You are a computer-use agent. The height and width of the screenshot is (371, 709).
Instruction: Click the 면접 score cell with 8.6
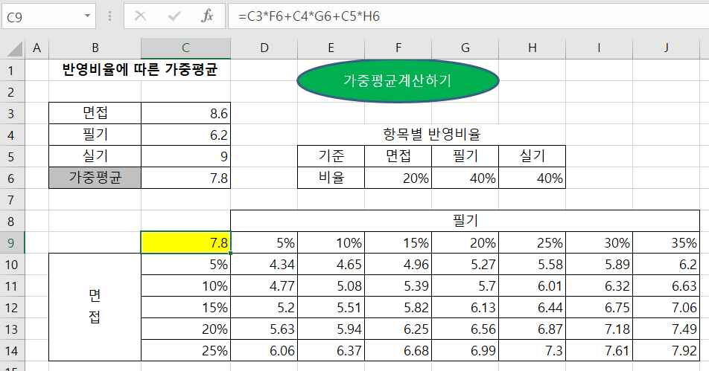tap(185, 114)
